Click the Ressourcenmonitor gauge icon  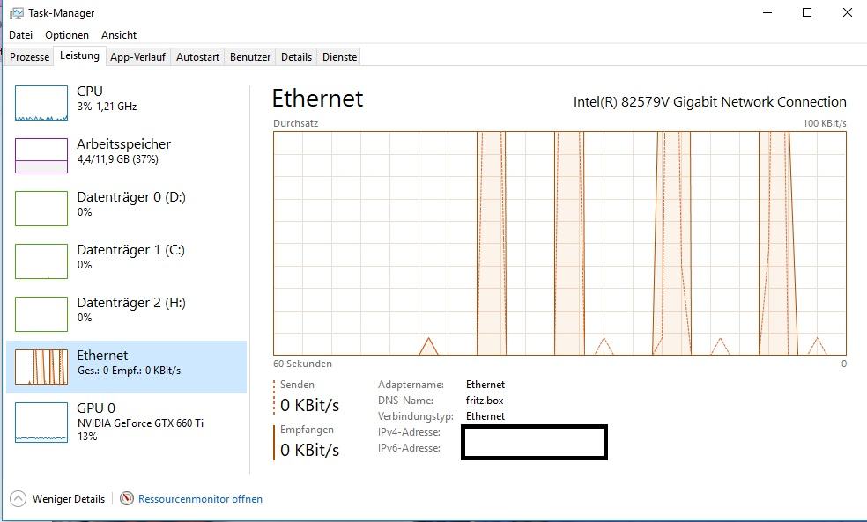127,498
